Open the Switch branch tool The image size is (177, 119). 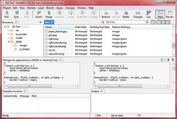click(39, 14)
